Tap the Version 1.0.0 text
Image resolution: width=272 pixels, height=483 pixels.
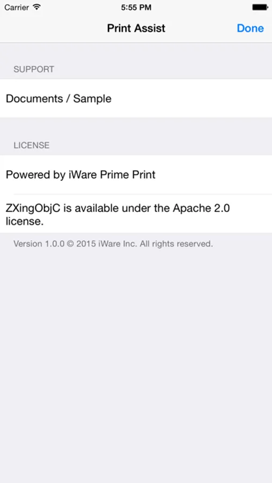pos(39,244)
